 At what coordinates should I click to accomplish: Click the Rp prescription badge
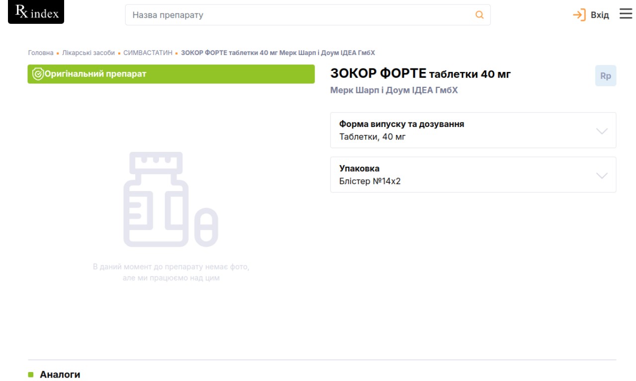[606, 76]
